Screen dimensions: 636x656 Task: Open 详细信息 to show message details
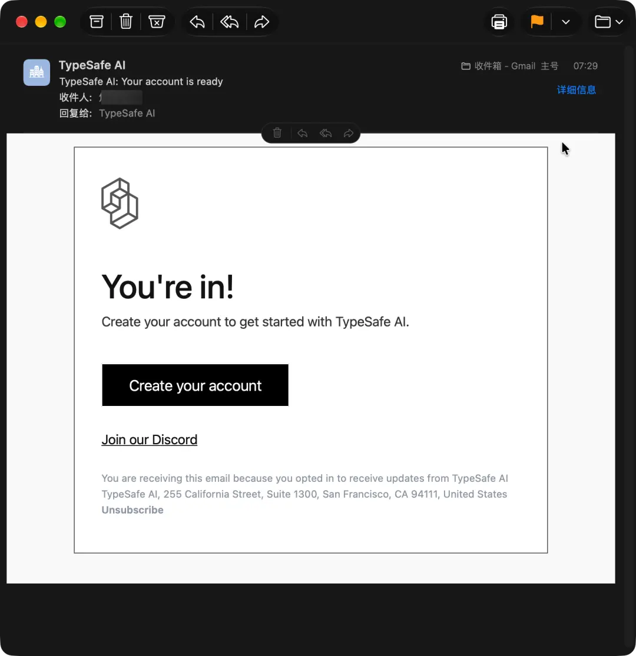pos(576,90)
